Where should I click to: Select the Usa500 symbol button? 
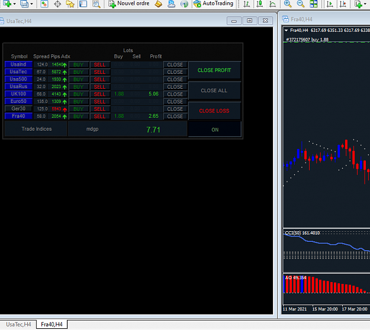(x=18, y=79)
